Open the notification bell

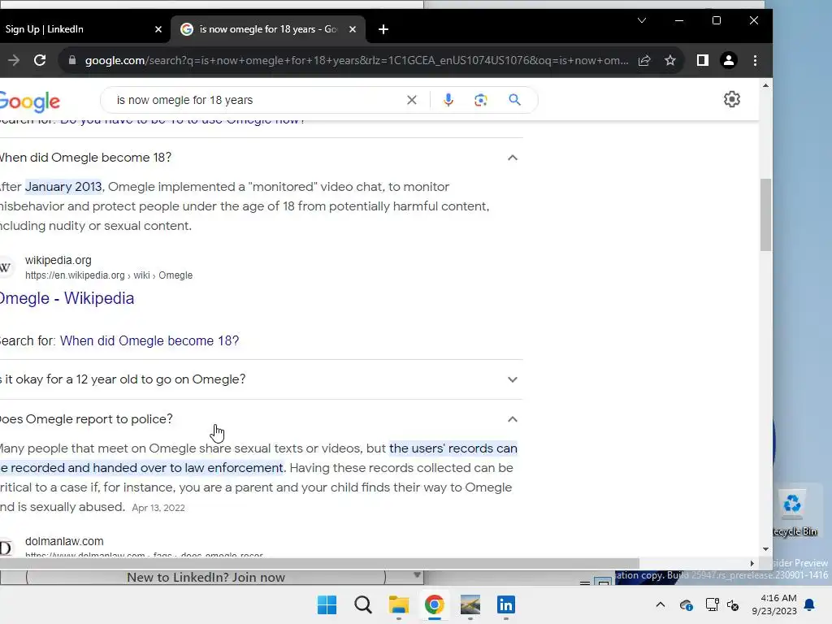click(810, 604)
